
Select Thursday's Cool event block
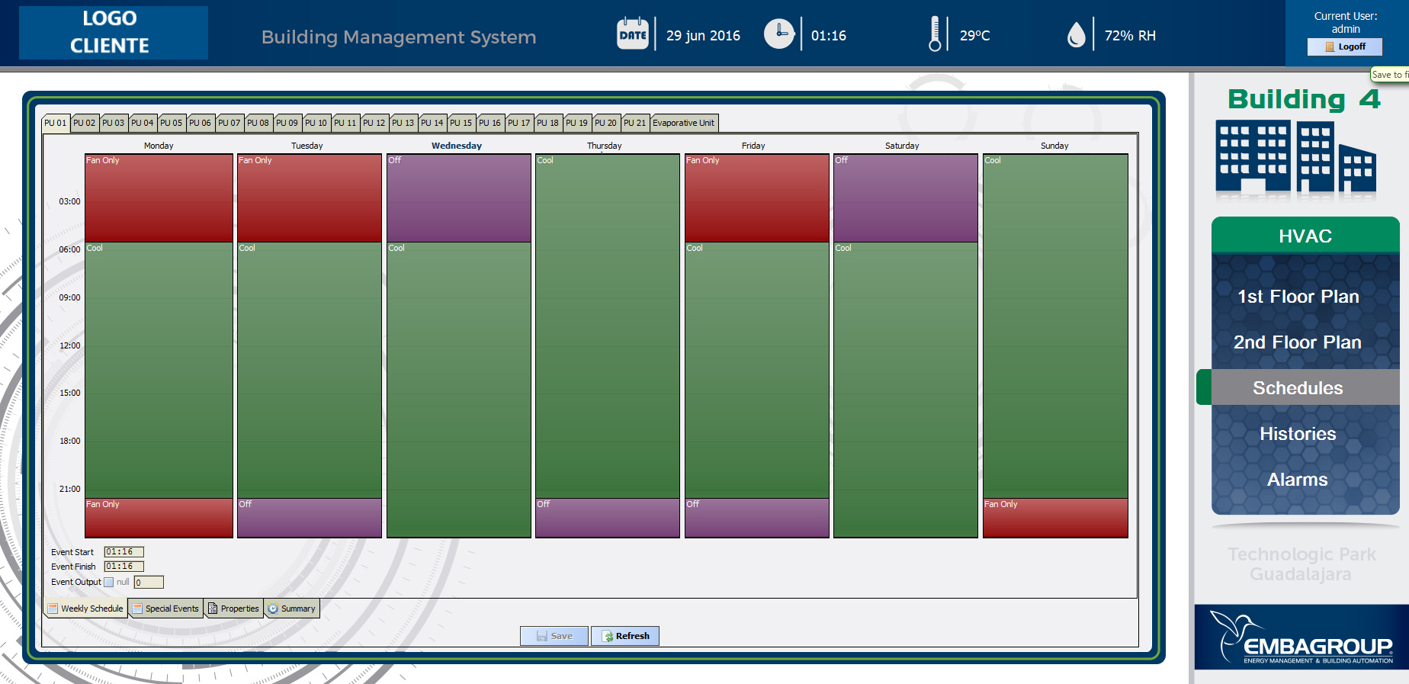[x=608, y=326]
